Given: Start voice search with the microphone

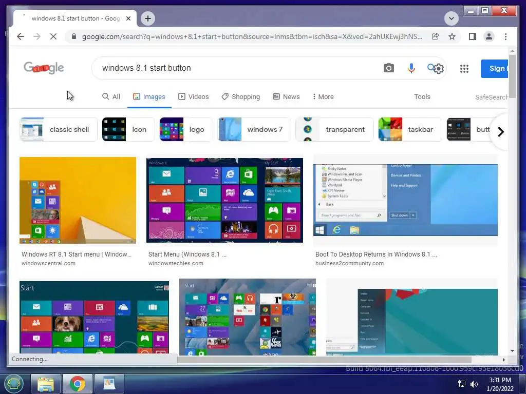Looking at the screenshot, I should (x=411, y=68).
